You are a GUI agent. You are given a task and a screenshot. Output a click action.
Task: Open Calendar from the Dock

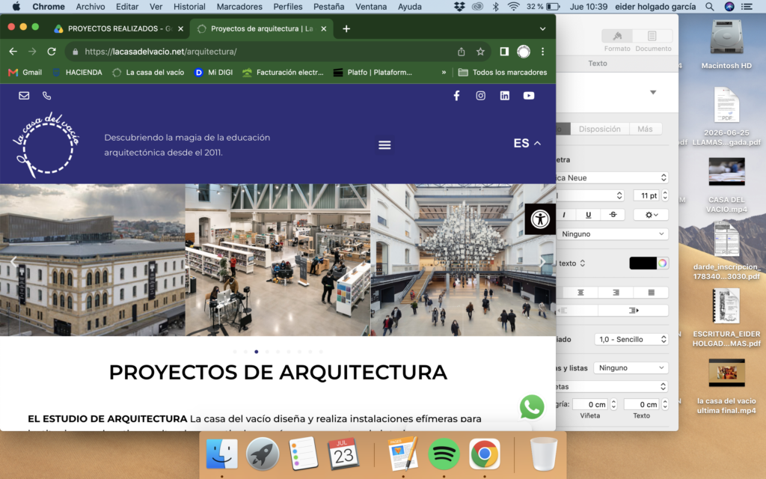click(x=343, y=454)
